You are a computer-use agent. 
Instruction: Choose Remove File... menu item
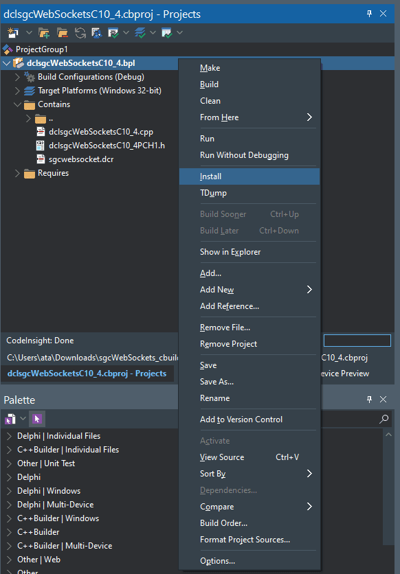coord(249,328)
